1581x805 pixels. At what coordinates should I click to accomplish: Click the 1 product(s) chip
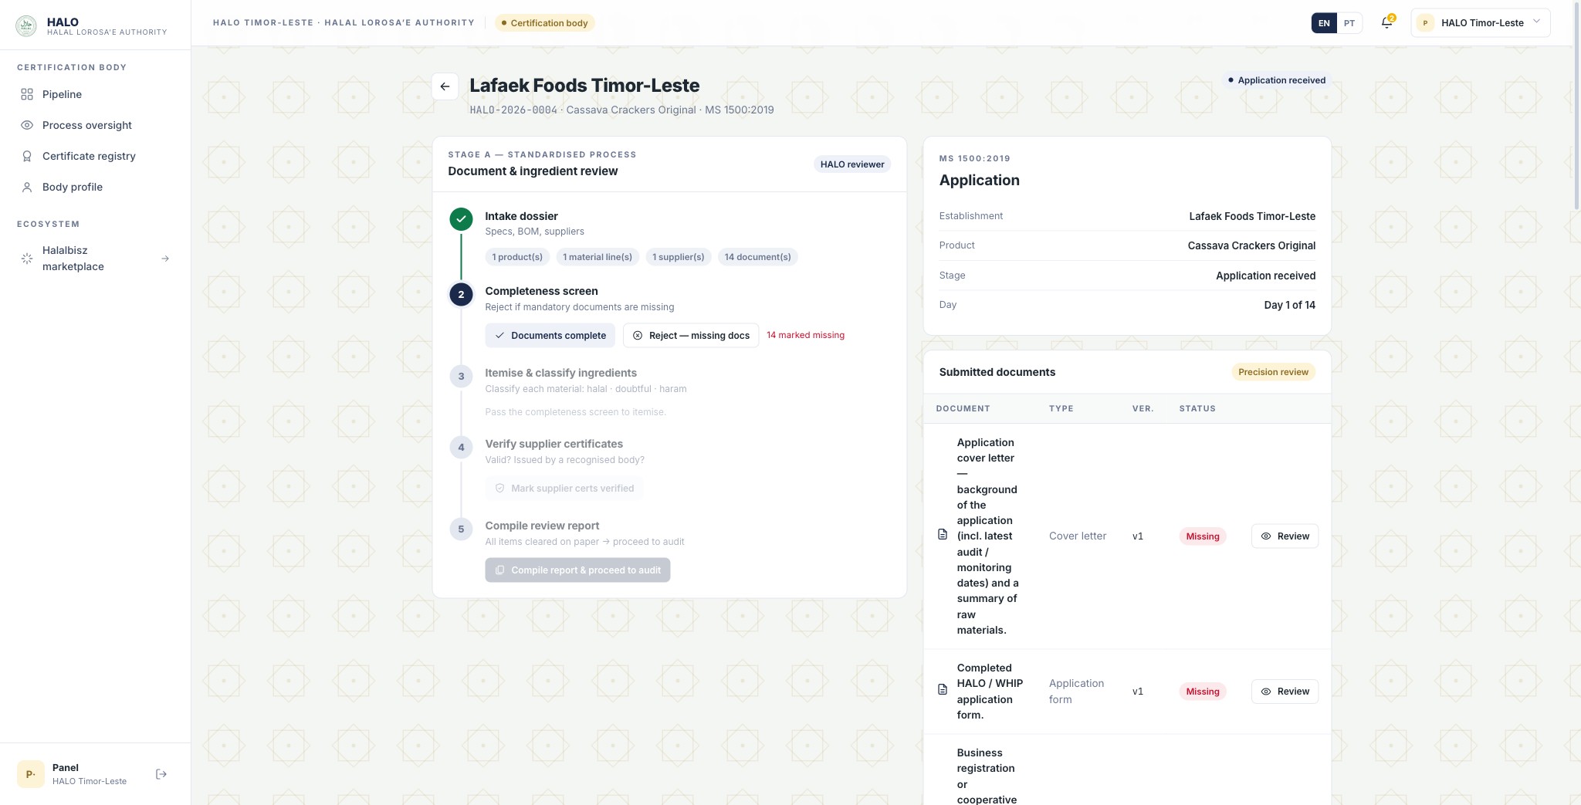(517, 257)
